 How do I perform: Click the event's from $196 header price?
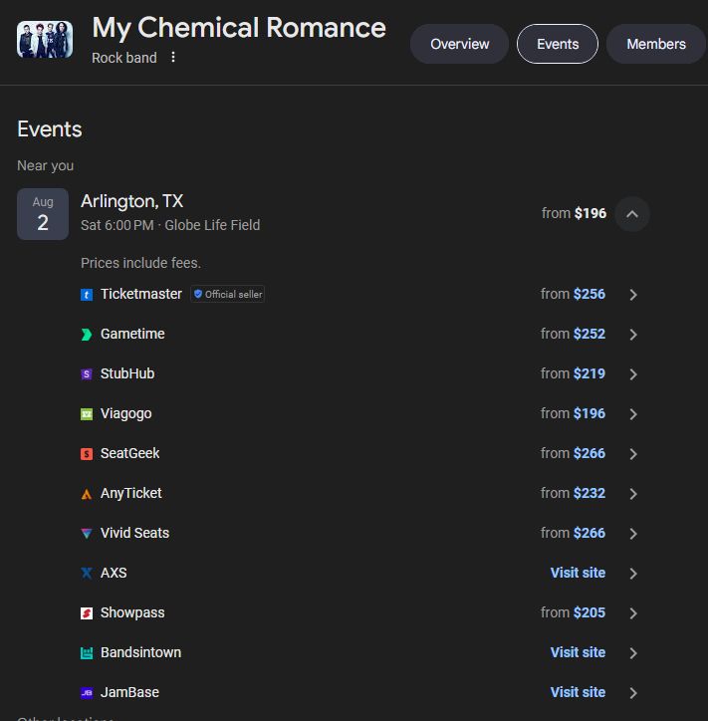pos(574,213)
